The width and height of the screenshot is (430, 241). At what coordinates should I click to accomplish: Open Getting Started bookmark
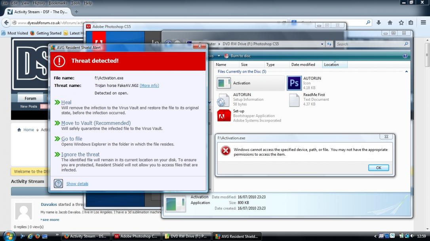click(x=46, y=33)
